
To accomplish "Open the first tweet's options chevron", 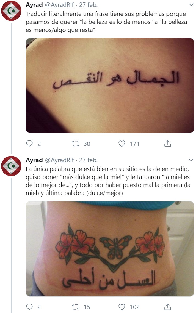I will click(x=191, y=5).
